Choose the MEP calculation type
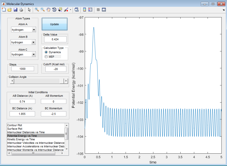 coord(46,57)
